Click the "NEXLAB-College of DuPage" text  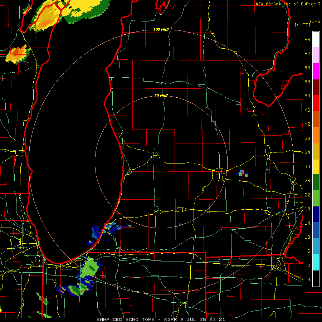(x=286, y=4)
